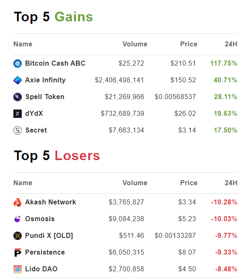Click the dYdX logo icon
Image resolution: width=251 pixels, height=278 pixels.
pyautogui.click(x=18, y=114)
